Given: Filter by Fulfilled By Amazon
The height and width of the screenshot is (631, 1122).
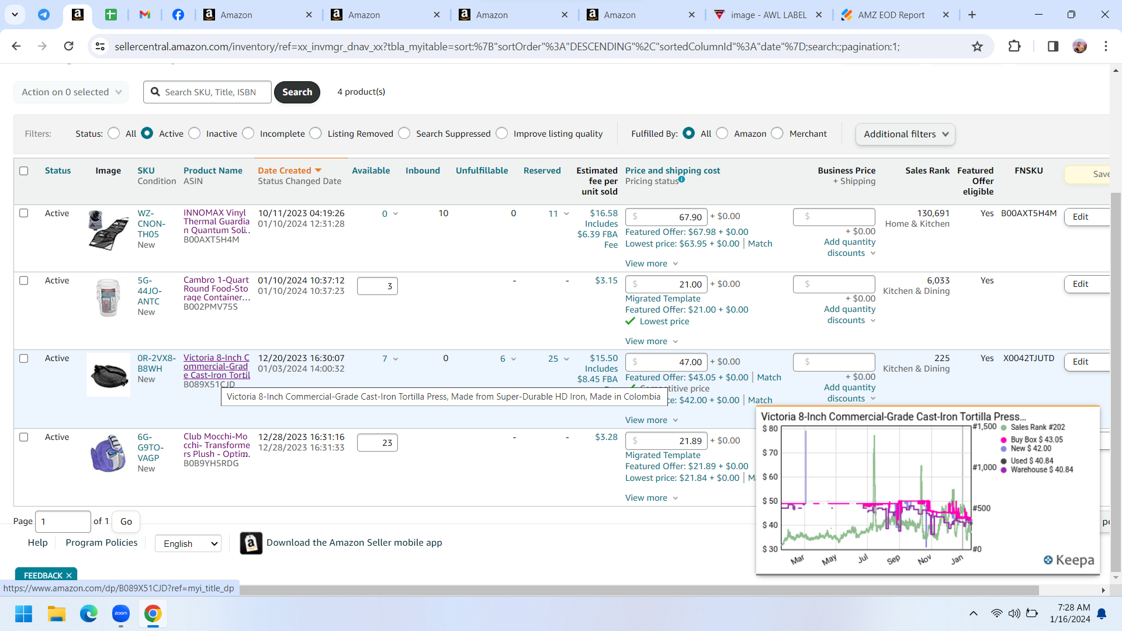Looking at the screenshot, I should [x=722, y=133].
